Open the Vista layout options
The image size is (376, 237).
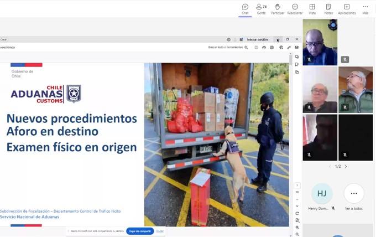click(x=312, y=9)
